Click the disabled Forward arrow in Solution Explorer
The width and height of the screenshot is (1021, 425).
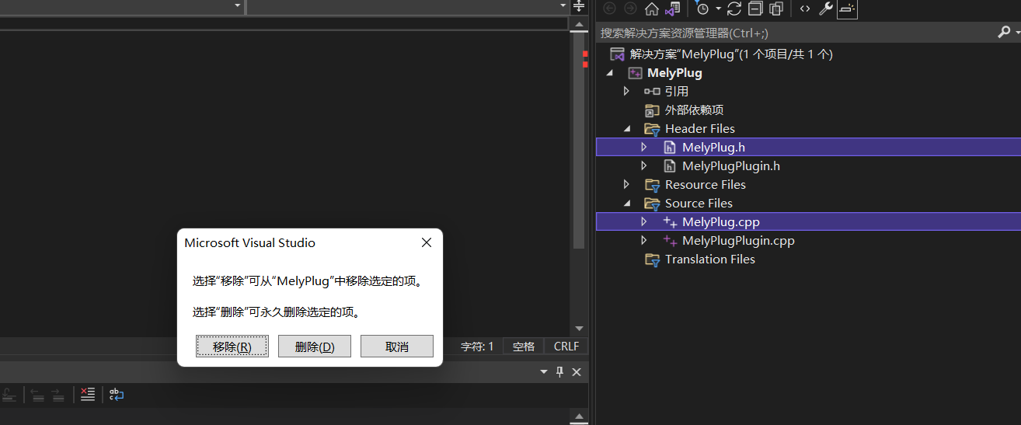[630, 9]
